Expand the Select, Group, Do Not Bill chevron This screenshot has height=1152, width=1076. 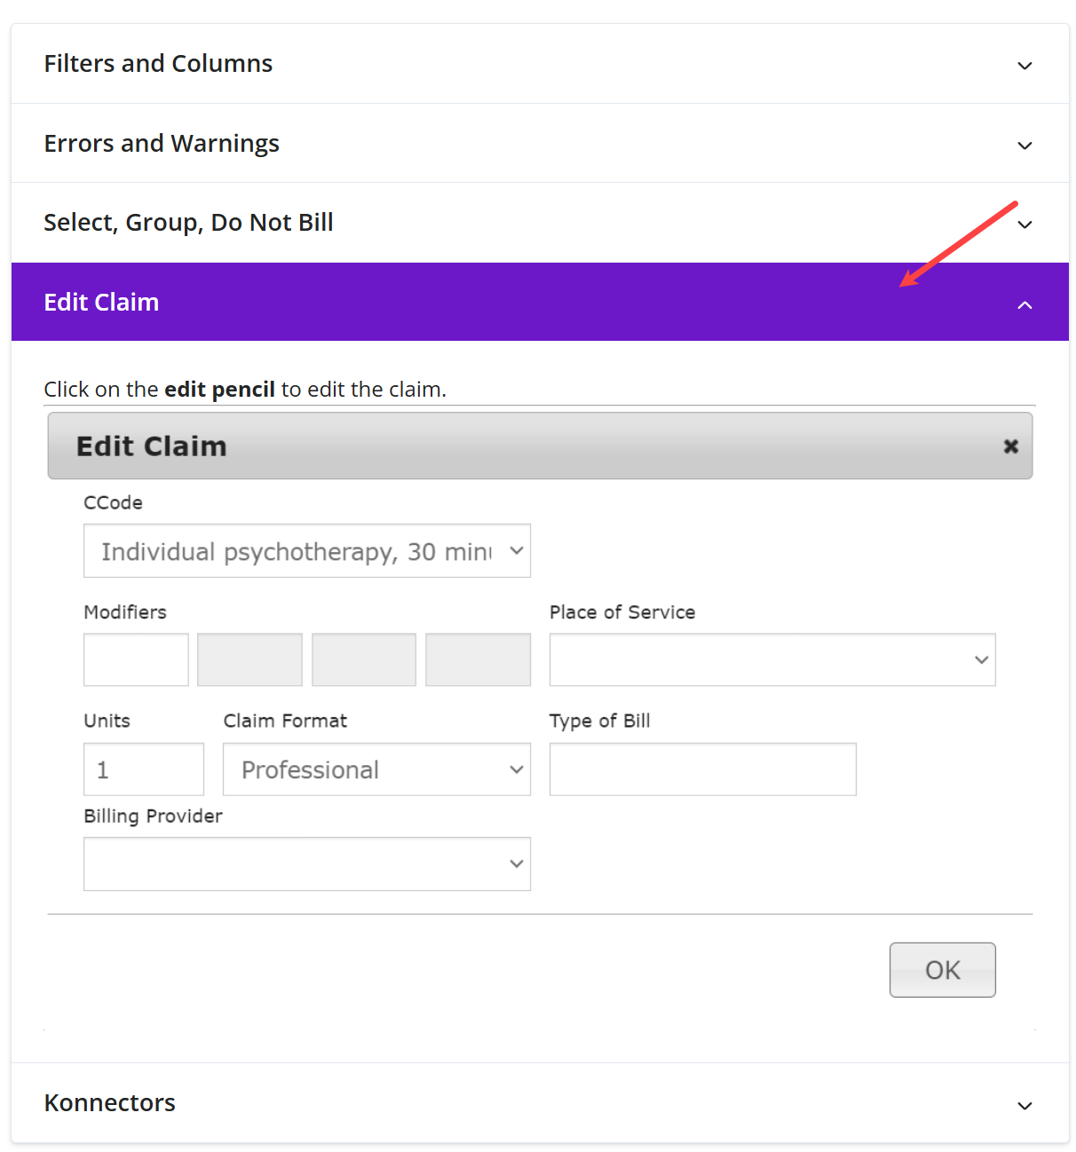tap(1025, 225)
